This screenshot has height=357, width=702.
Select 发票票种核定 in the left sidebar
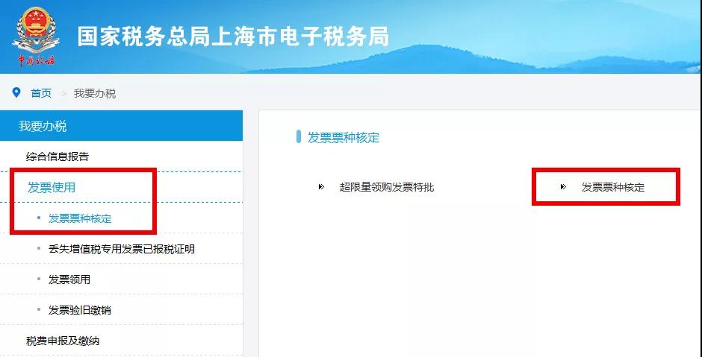80,218
